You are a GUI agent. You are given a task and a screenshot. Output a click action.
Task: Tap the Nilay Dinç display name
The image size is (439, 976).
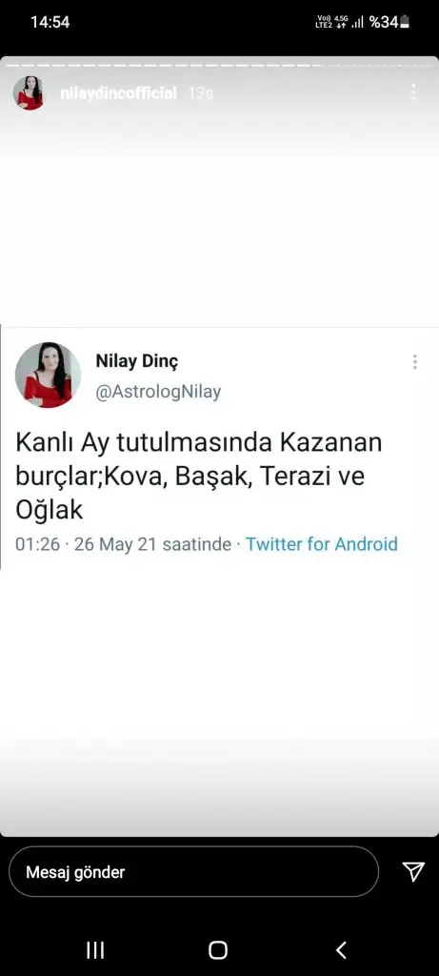(x=137, y=360)
